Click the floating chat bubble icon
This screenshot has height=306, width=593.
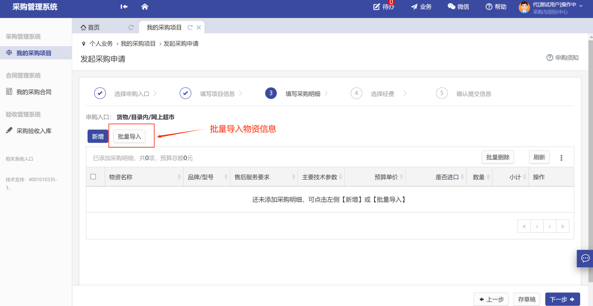(x=585, y=258)
